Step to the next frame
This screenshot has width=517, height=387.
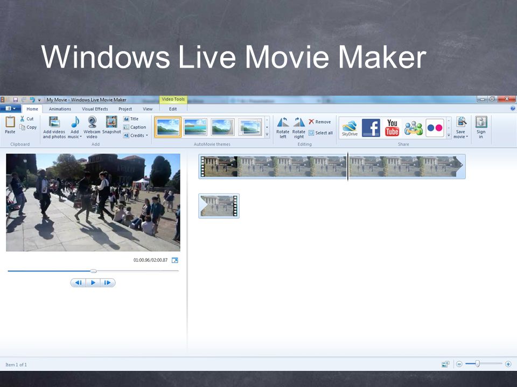[108, 283]
